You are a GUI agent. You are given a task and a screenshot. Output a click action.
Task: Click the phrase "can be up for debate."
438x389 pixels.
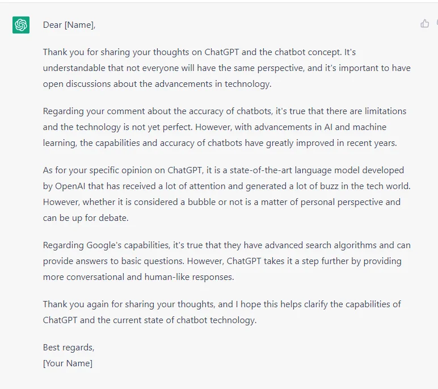(86, 218)
